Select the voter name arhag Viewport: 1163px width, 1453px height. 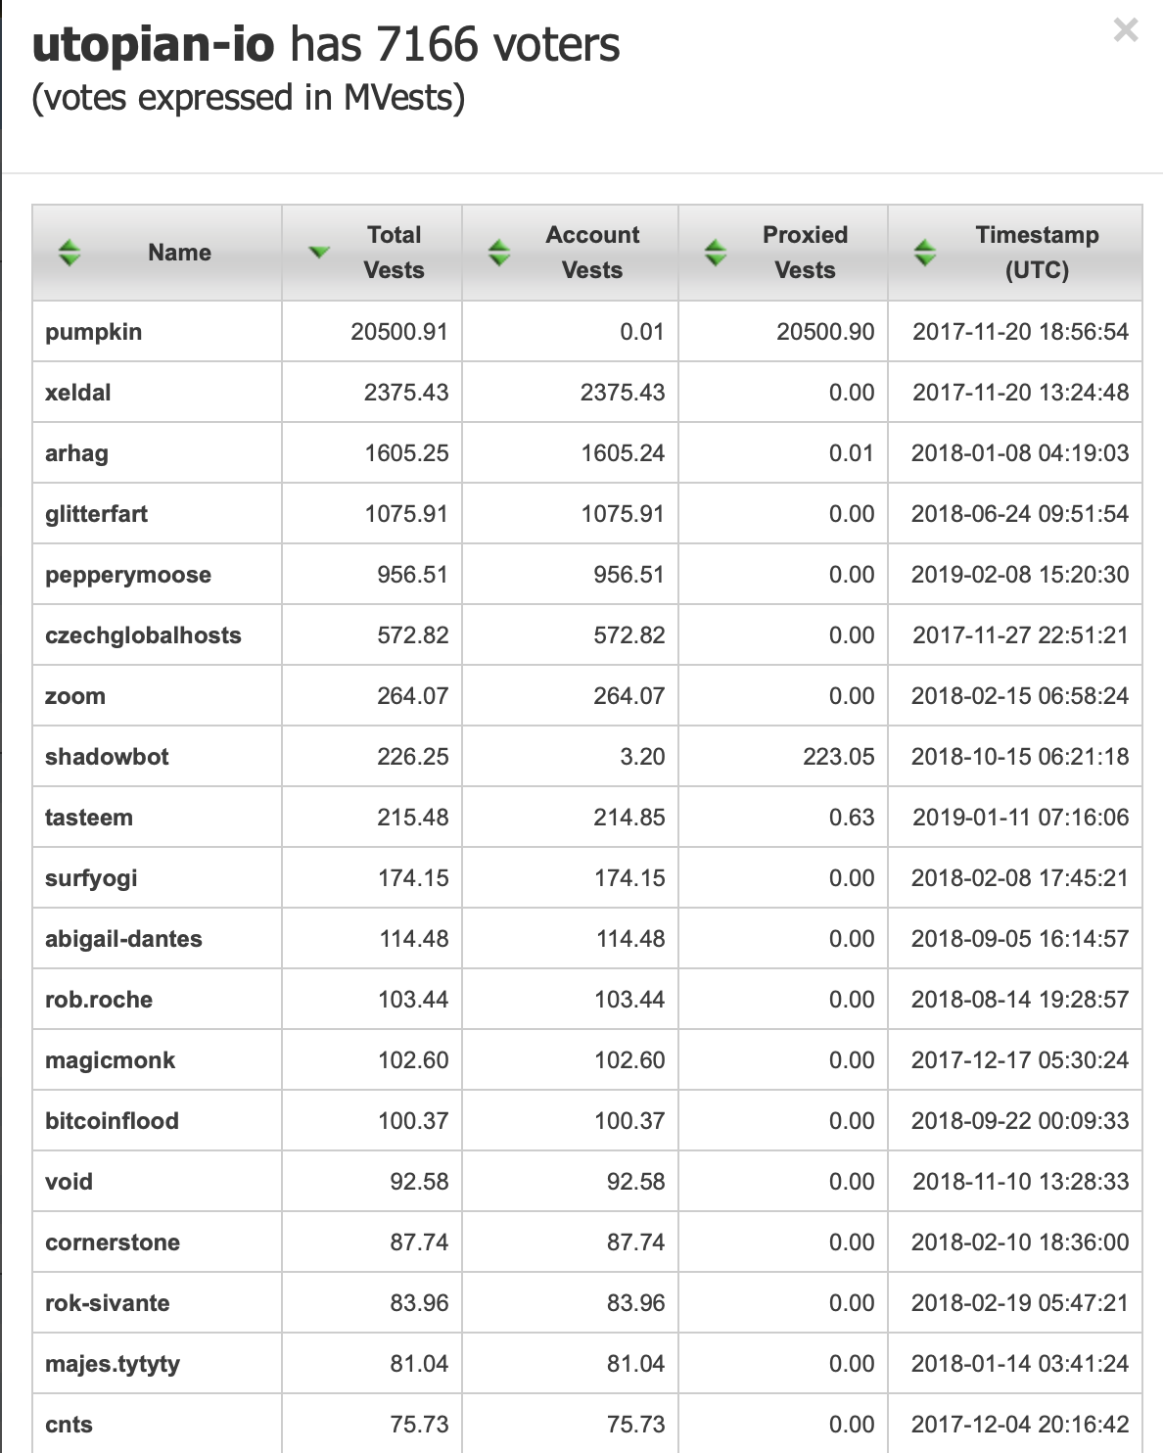pos(76,453)
